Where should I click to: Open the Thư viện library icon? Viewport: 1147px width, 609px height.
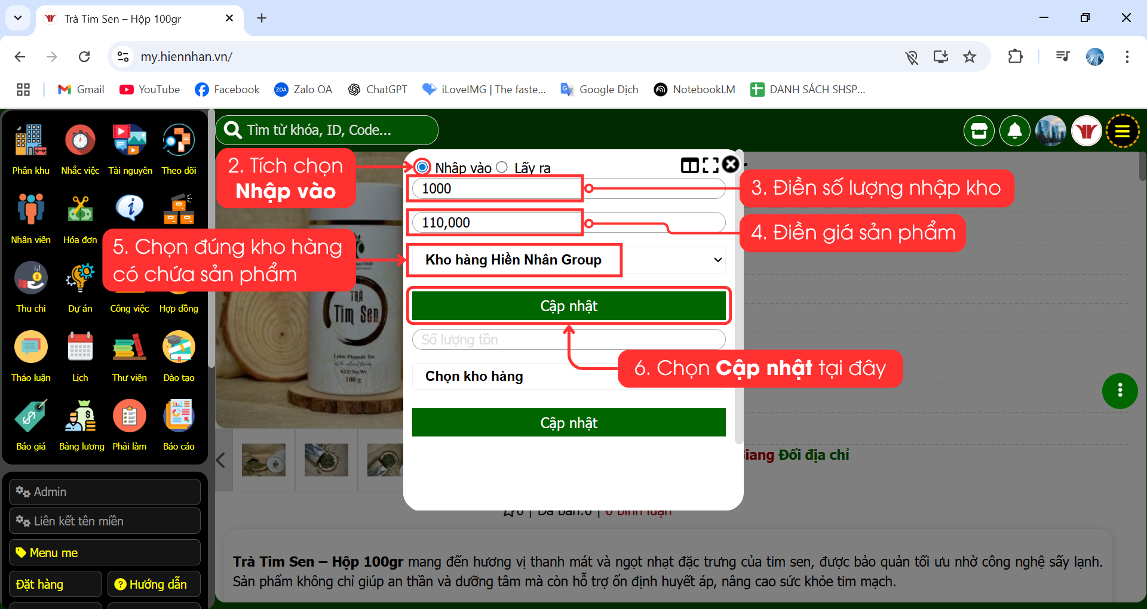[130, 347]
